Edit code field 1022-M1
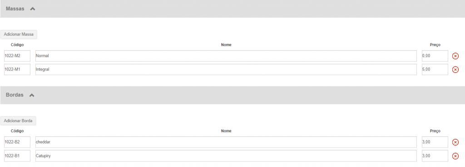The height and width of the screenshot is (167, 465). click(x=17, y=69)
